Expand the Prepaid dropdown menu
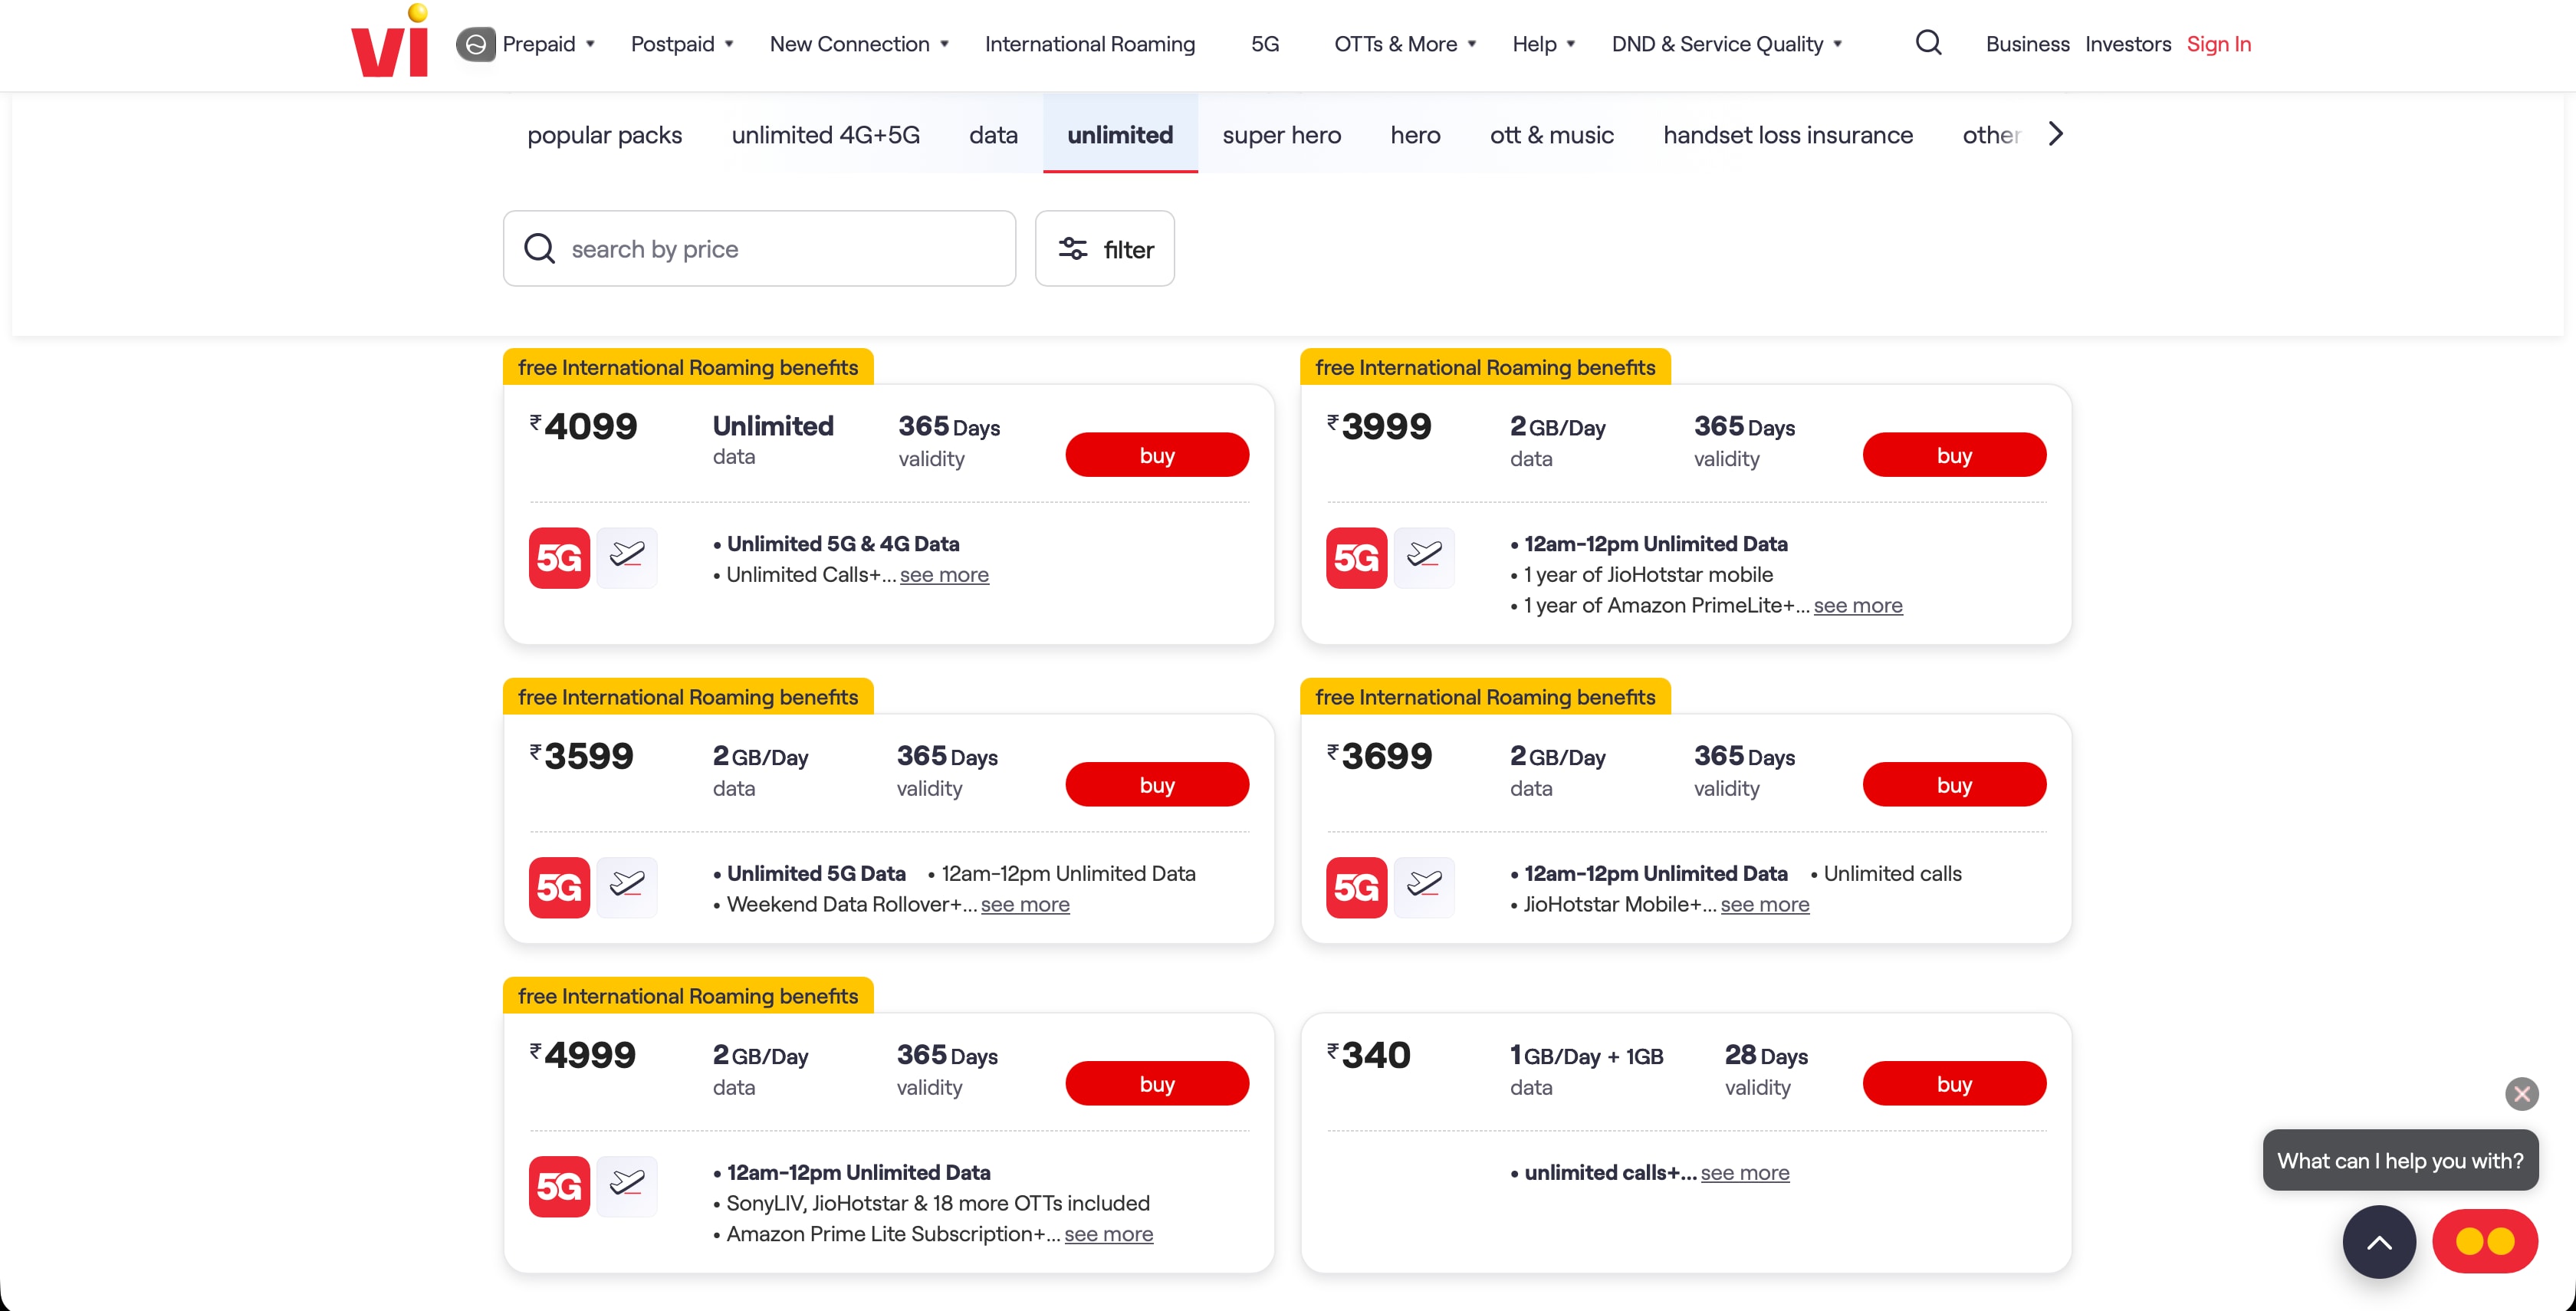2576x1311 pixels. pyautogui.click(x=548, y=44)
